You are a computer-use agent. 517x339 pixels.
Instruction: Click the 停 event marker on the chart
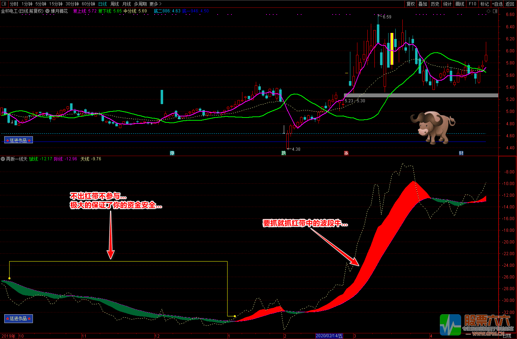coord(172,153)
